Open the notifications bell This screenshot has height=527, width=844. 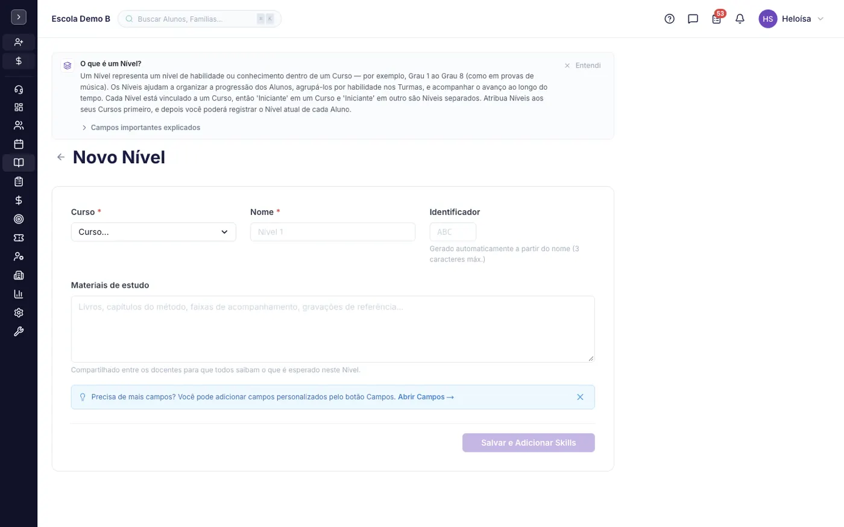coord(740,19)
